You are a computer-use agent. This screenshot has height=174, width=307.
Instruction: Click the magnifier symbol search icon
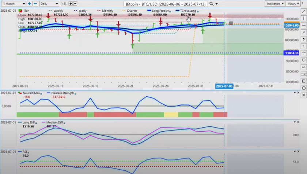pyautogui.click(x=212, y=4)
